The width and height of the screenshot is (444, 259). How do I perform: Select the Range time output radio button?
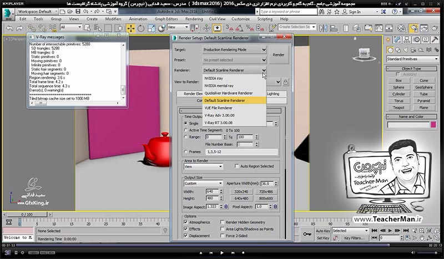tap(186, 137)
